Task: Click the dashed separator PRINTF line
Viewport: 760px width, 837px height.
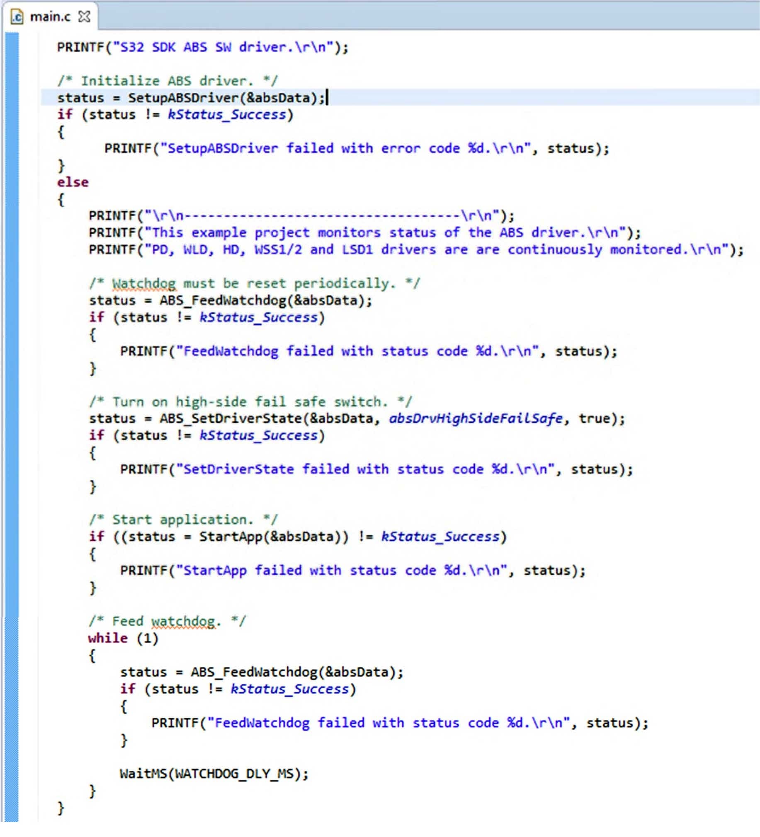Action: click(302, 216)
